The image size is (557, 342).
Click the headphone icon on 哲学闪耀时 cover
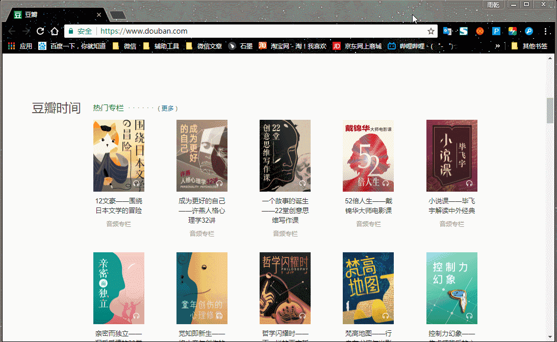pyautogui.click(x=302, y=315)
